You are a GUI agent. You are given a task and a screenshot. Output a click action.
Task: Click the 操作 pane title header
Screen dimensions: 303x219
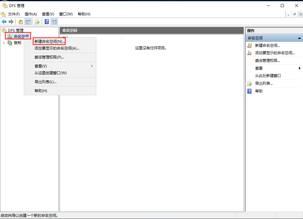pyautogui.click(x=274, y=31)
